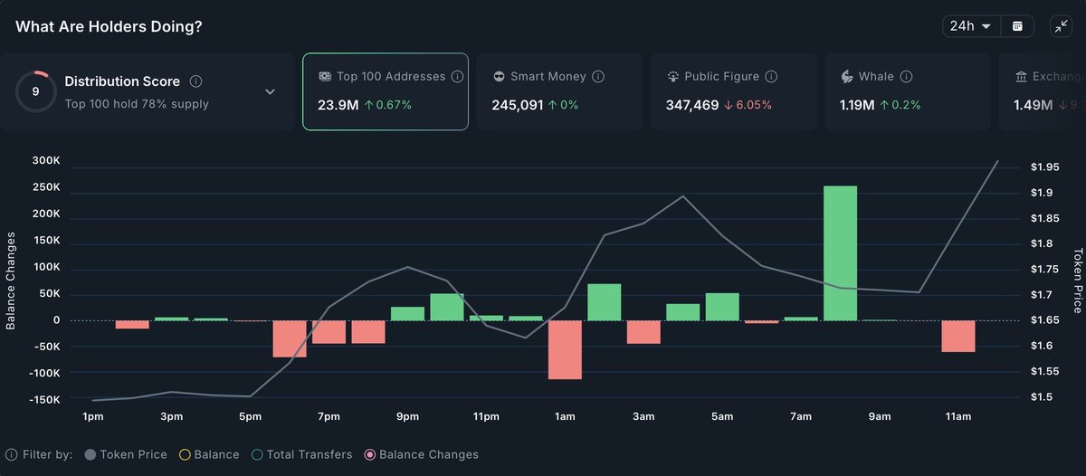Click "Top 100 hold 78% supply" text
1086x476 pixels.
click(137, 103)
